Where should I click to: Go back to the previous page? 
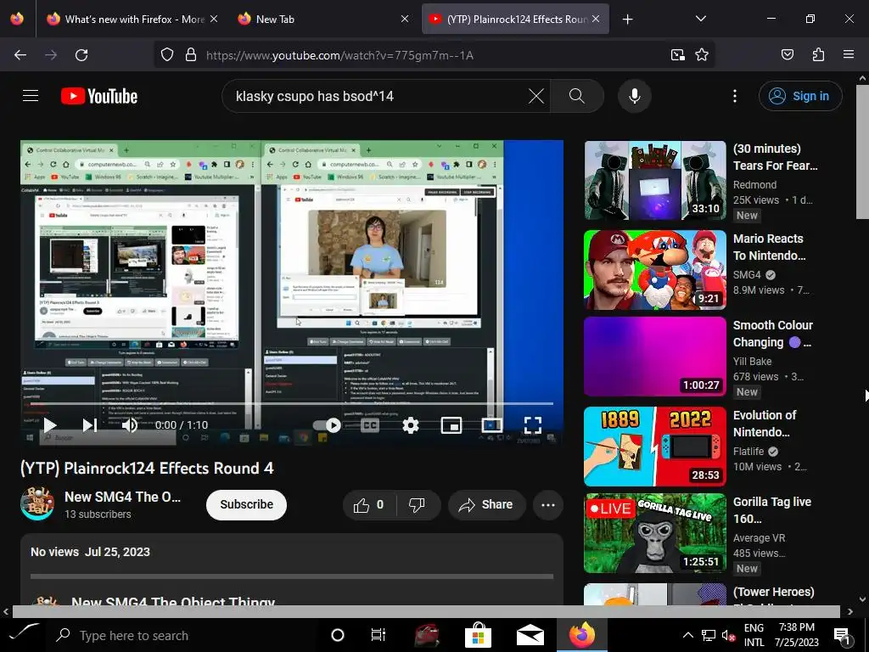click(20, 55)
